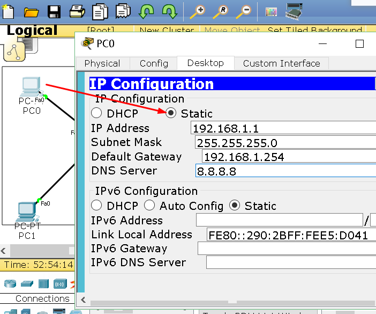
Task: Maximize the PC0 window
Action: click(359, 43)
